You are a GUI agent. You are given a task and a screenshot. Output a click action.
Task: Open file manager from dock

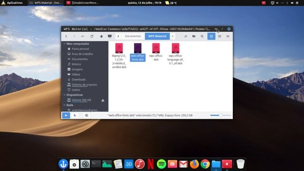(216, 164)
